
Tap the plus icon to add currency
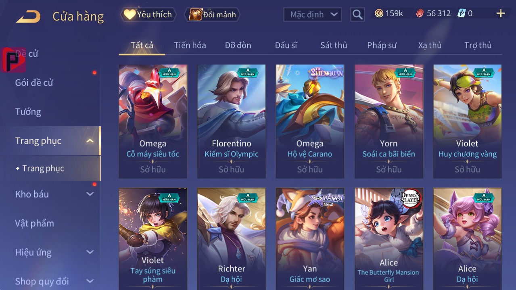tap(501, 14)
